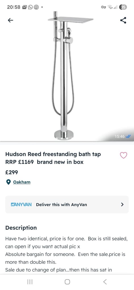Tap the battery indicator showing 35
The height and width of the screenshot is (290, 134).
click(x=123, y=7)
